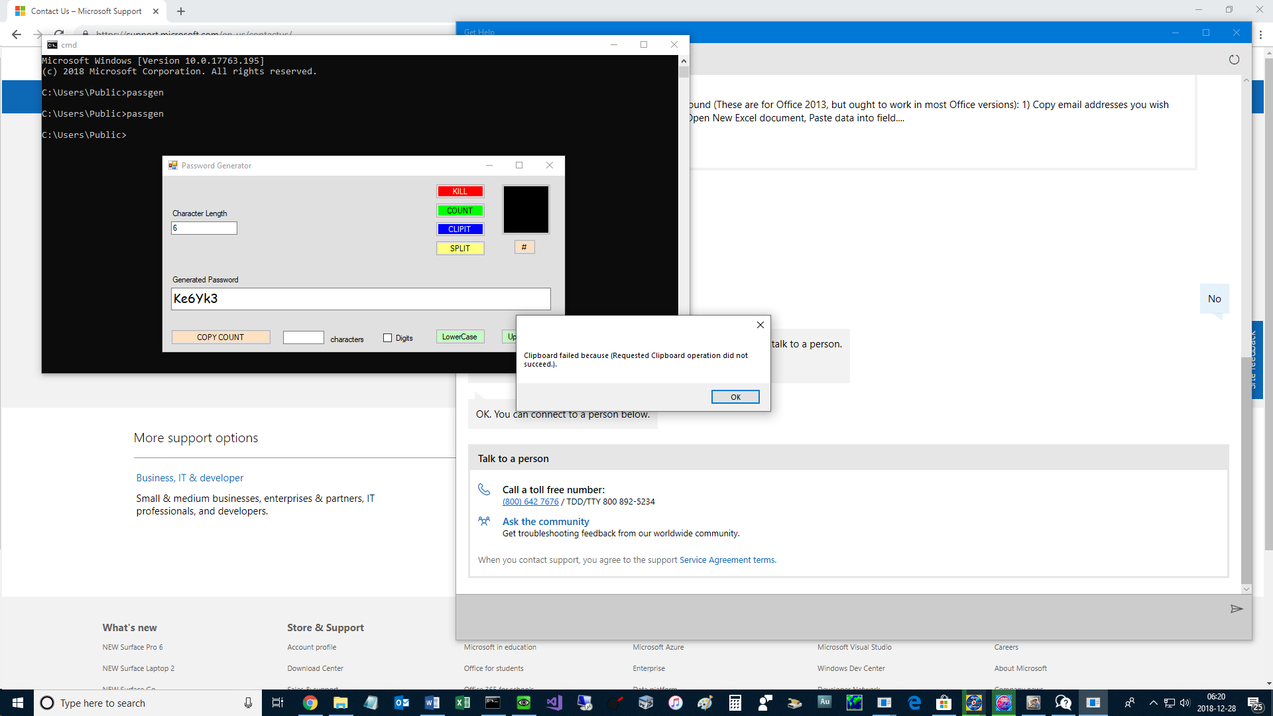Image resolution: width=1273 pixels, height=716 pixels.
Task: Open Account profile footer link
Action: 312,647
